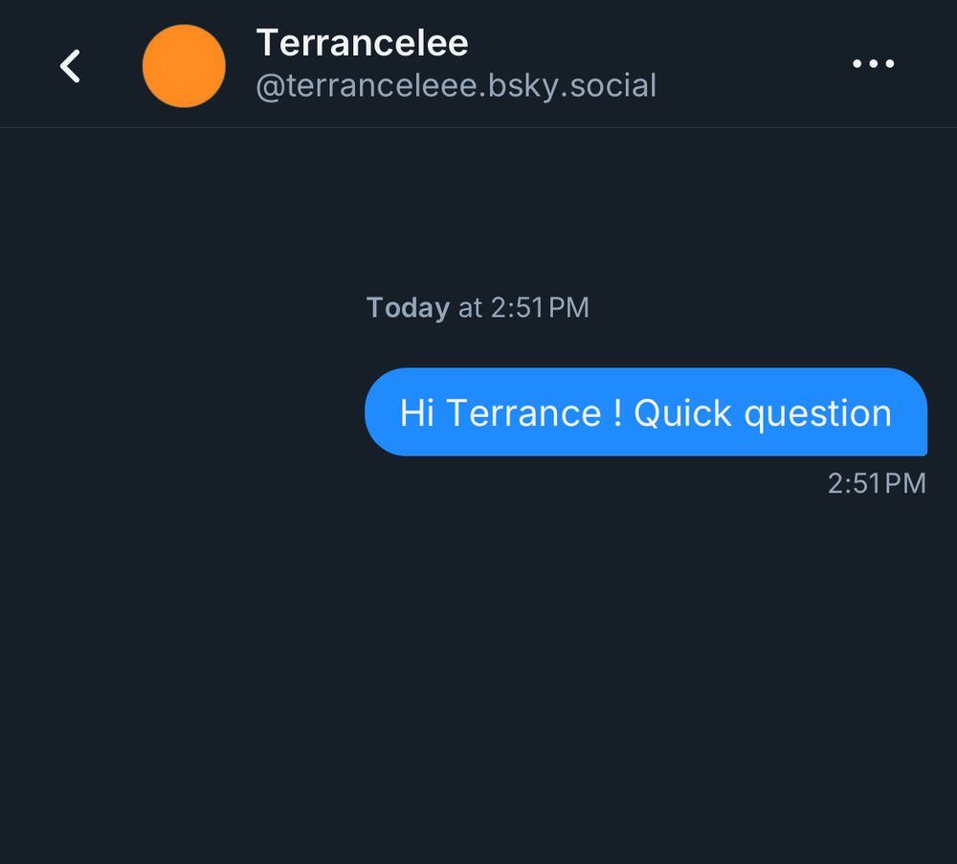
Task: Long-press alternative: click message bubble for reactions
Action: coord(645,412)
